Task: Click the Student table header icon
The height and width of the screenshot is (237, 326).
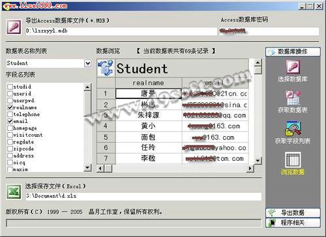Action: tap(106, 68)
